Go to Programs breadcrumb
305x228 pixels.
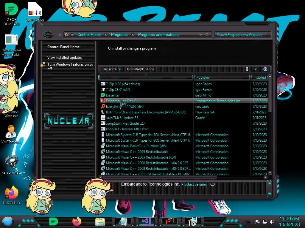(x=119, y=34)
